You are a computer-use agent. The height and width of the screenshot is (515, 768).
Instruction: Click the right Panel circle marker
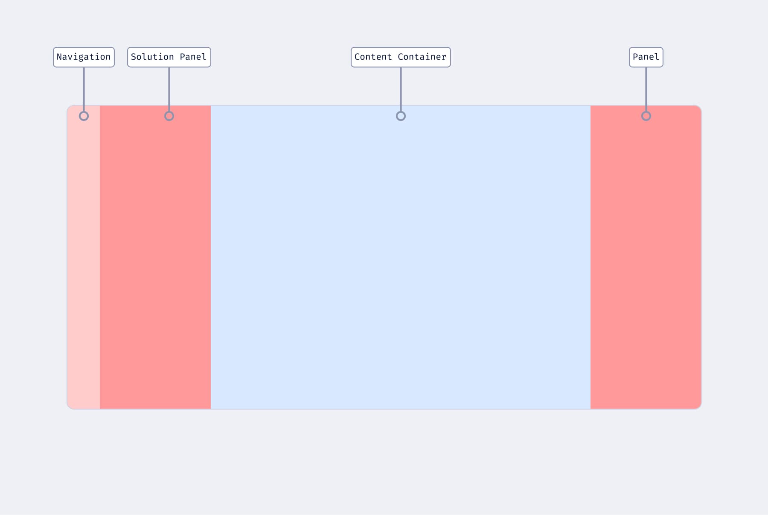click(x=646, y=116)
